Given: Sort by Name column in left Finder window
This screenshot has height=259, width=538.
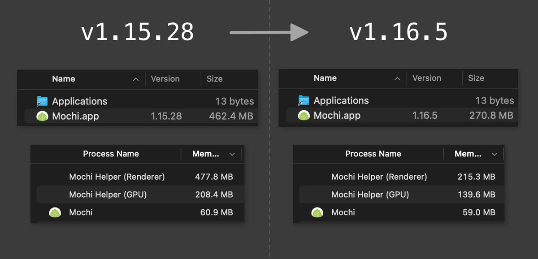Looking at the screenshot, I should click(x=64, y=79).
